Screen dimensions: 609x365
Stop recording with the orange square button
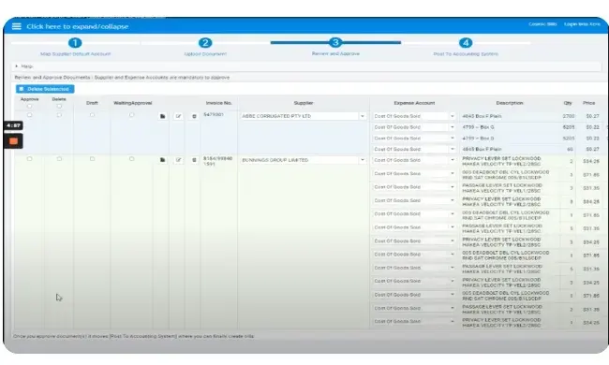point(14,141)
